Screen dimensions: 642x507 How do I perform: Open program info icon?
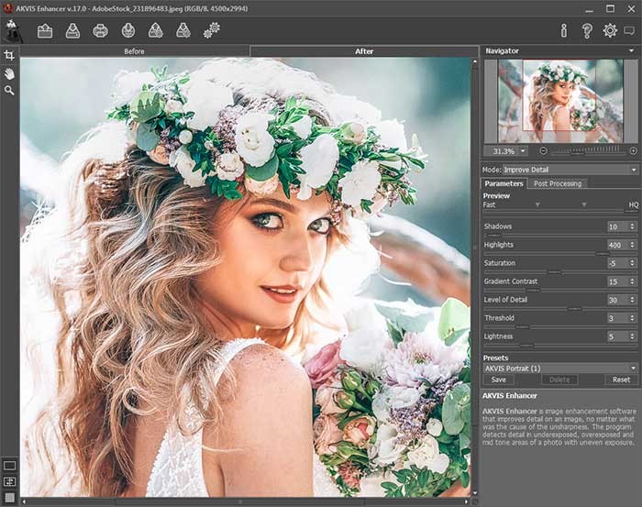[x=564, y=30]
